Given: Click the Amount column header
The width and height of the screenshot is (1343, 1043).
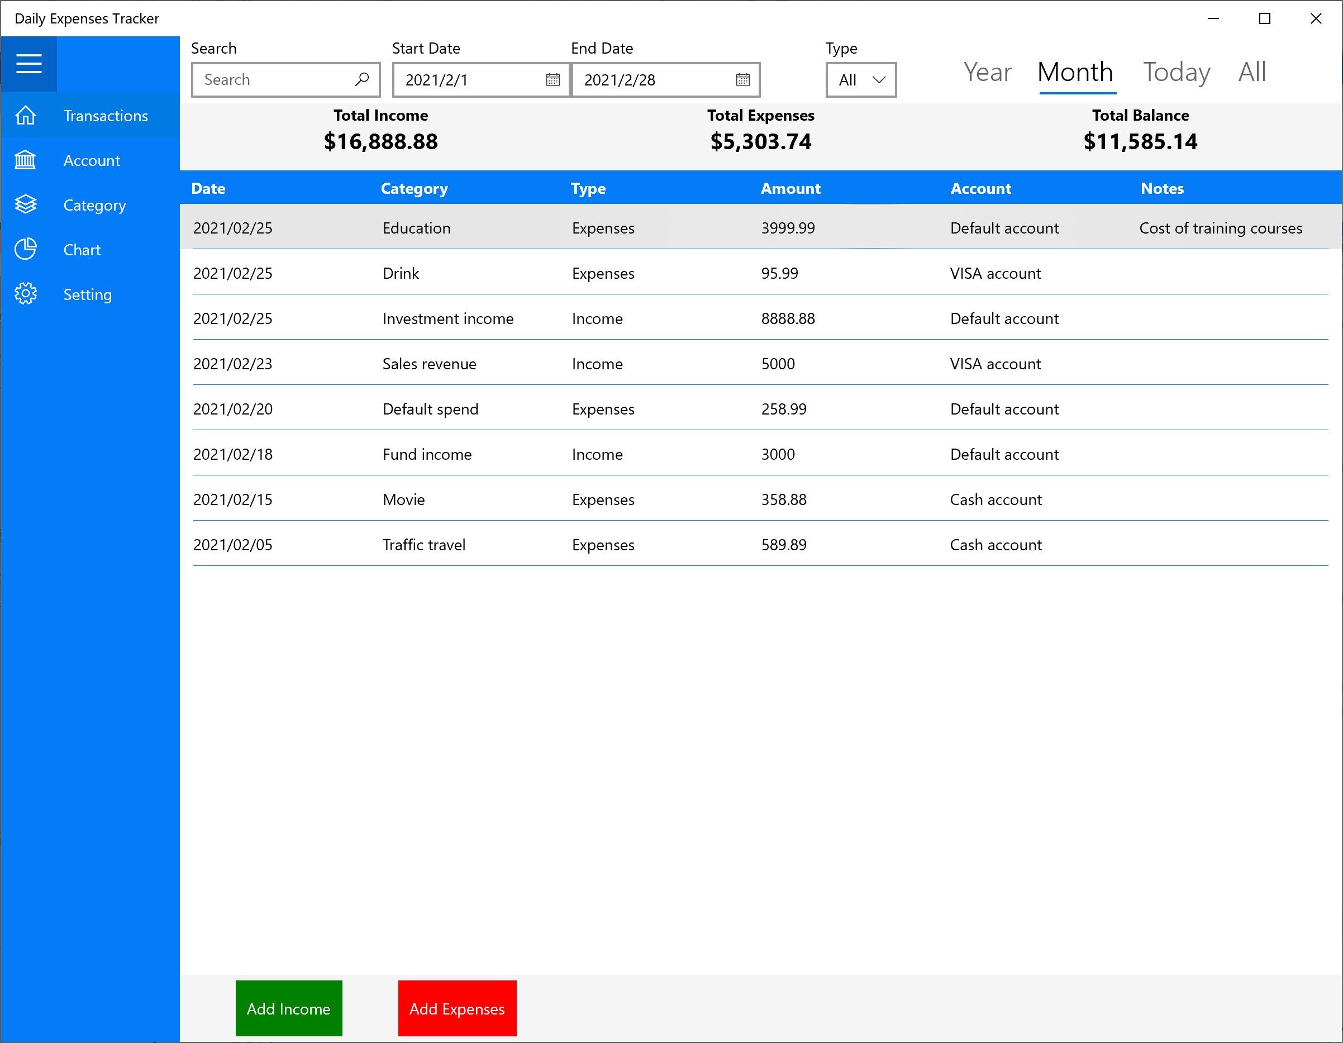Looking at the screenshot, I should (x=790, y=188).
